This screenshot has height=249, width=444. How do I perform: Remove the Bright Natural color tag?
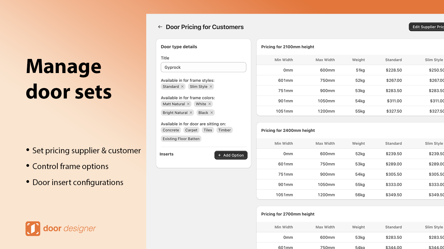[x=191, y=113]
